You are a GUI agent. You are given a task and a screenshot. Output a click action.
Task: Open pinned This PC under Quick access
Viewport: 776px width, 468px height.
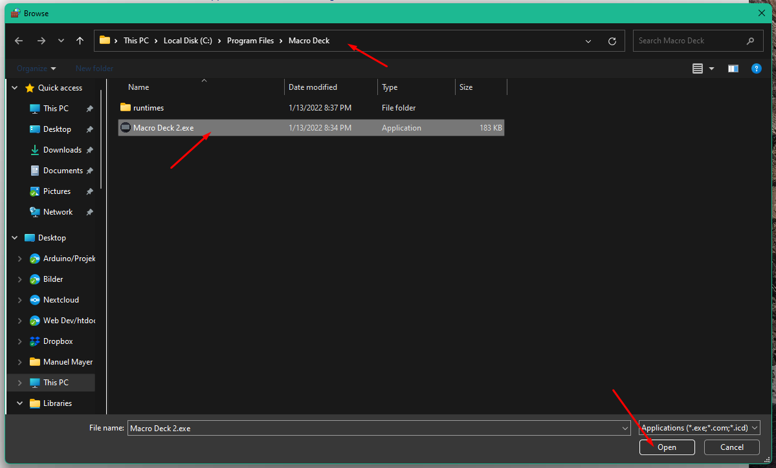(x=56, y=108)
